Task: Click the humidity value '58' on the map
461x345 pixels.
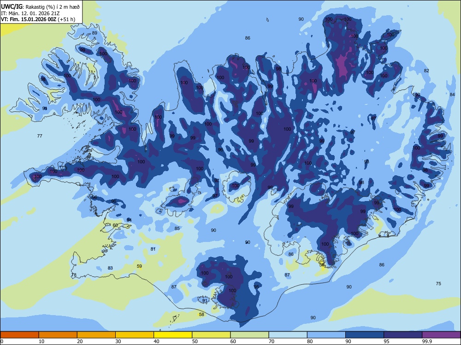Action: click(x=201, y=315)
